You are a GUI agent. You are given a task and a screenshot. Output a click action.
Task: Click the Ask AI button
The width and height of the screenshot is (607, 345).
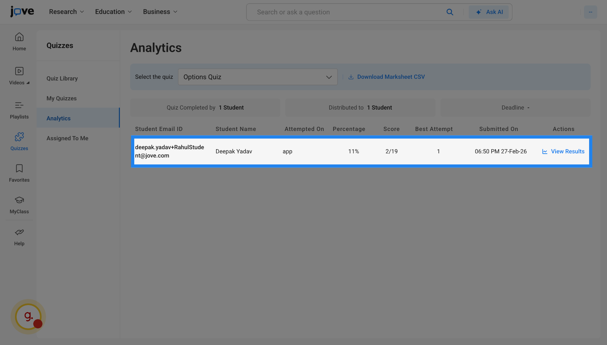pos(489,12)
